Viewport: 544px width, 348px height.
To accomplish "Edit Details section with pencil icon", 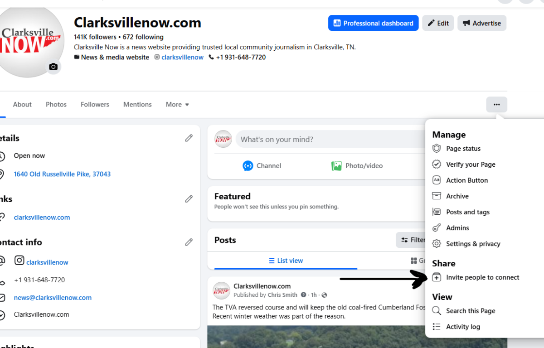I will click(x=189, y=138).
